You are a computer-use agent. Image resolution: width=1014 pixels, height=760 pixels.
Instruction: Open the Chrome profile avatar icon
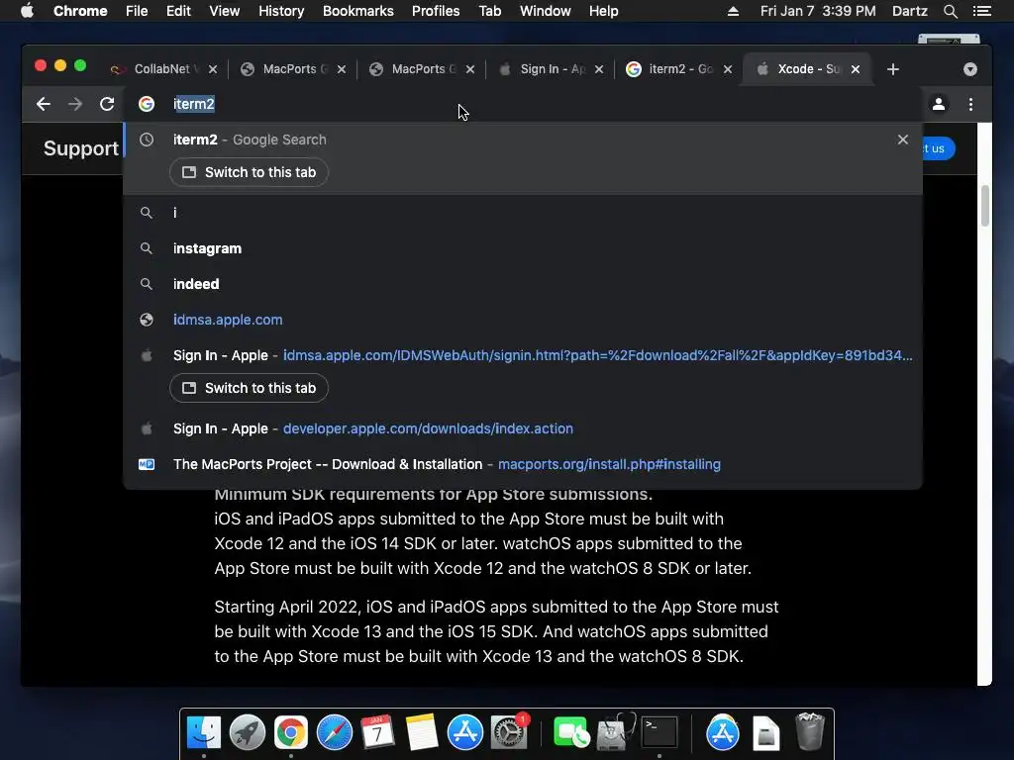(939, 104)
